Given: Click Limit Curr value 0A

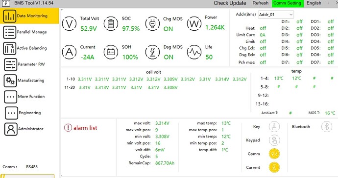Looking at the screenshot, I should tap(263, 35).
